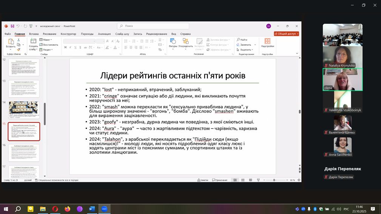Click the Save icon in quick access toolbar
The height and width of the screenshot is (214, 381).
[x=12, y=26]
